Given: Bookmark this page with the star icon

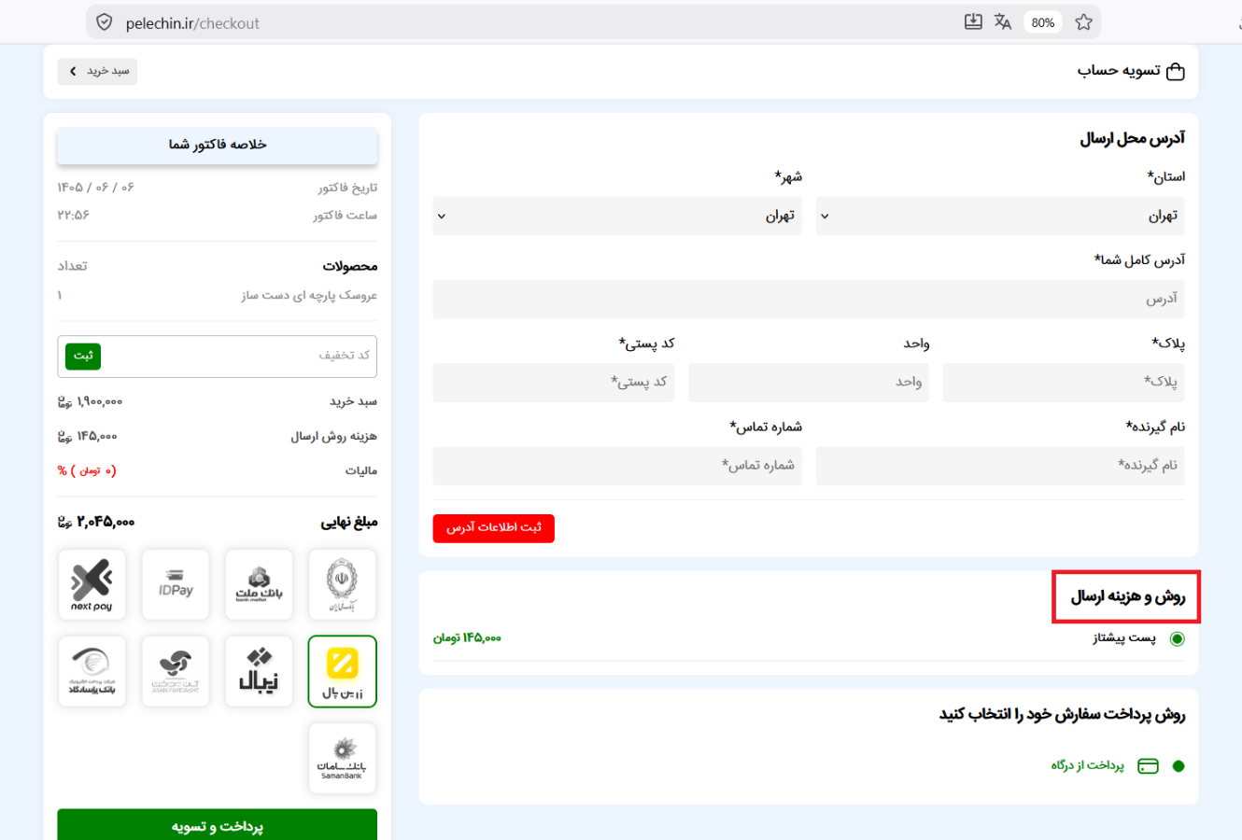Looking at the screenshot, I should (x=1083, y=21).
